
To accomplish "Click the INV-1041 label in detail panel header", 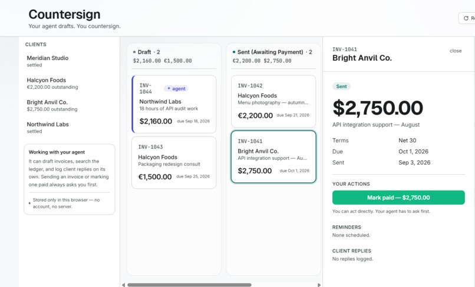I will pyautogui.click(x=344, y=49).
